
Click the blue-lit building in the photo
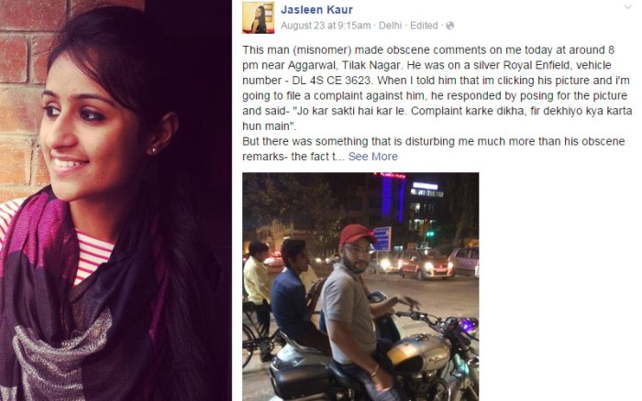(393, 195)
